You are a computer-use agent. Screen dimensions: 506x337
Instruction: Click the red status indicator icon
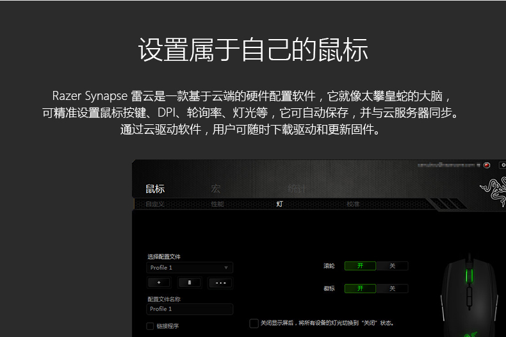click(487, 165)
